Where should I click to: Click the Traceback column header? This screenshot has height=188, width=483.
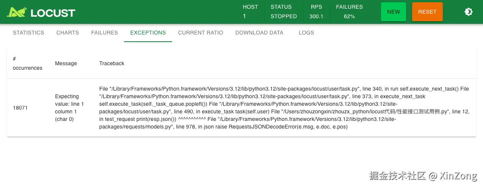point(112,63)
